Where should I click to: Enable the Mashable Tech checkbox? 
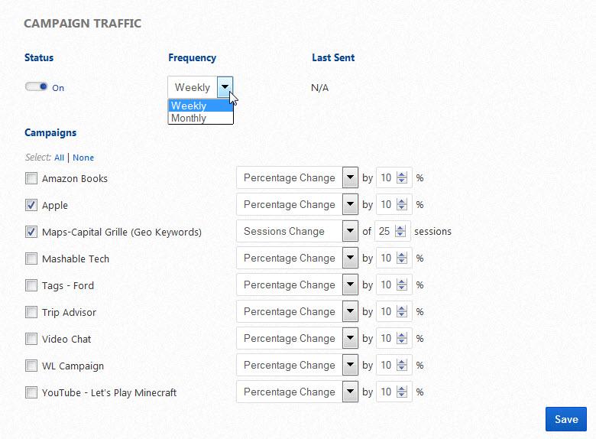tap(31, 259)
